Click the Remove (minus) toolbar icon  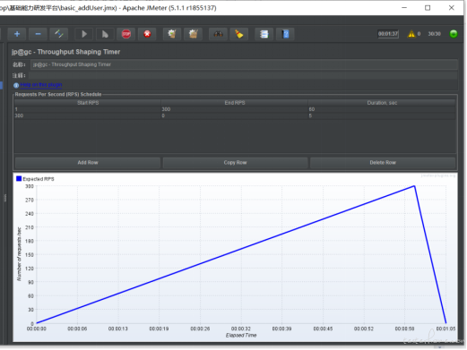coord(38,34)
